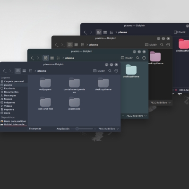The width and height of the screenshot is (189, 189).
Task: Select pink desktoptheme folder in gray window
Action: click(x=155, y=58)
